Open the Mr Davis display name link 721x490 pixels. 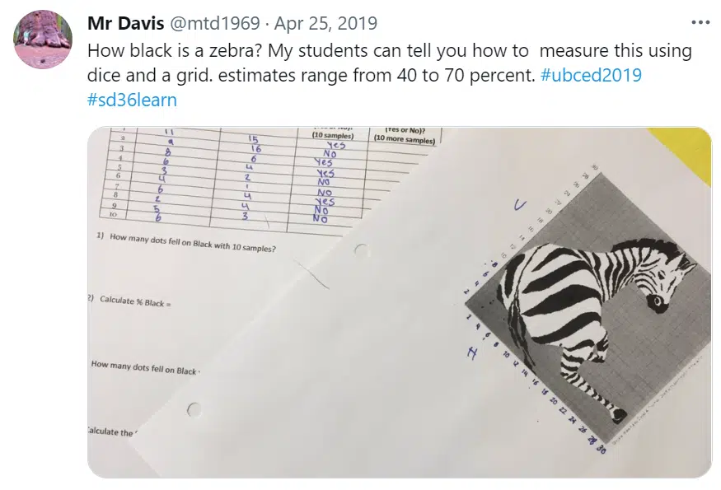pyautogui.click(x=125, y=23)
